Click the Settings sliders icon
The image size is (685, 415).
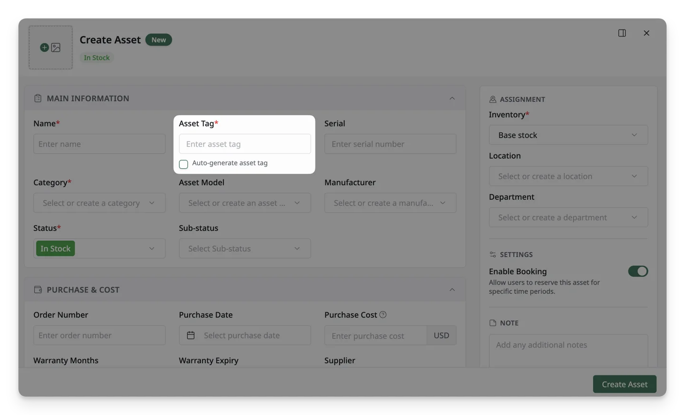click(493, 255)
